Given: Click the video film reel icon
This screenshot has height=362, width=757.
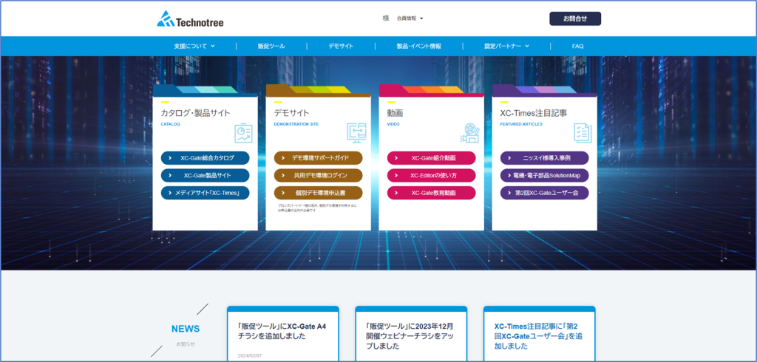Looking at the screenshot, I should pos(469,133).
